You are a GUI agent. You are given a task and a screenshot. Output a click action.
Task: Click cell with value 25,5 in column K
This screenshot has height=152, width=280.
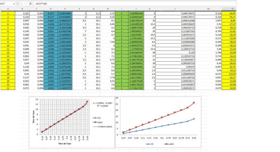click(149, 38)
